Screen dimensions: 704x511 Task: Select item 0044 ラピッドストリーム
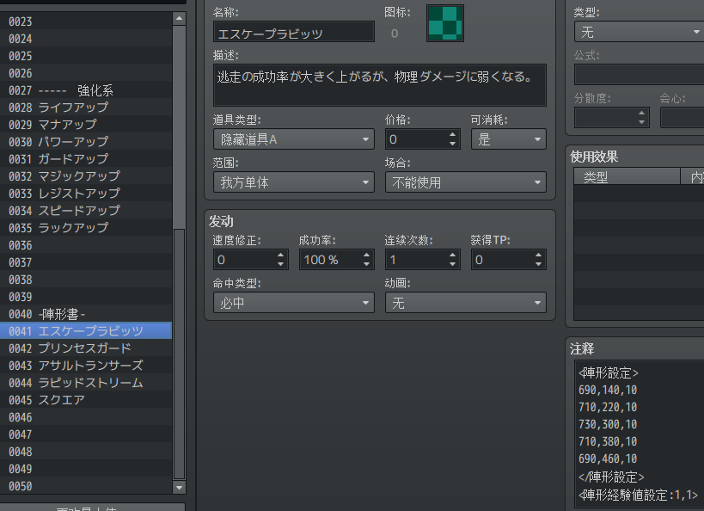pyautogui.click(x=86, y=383)
